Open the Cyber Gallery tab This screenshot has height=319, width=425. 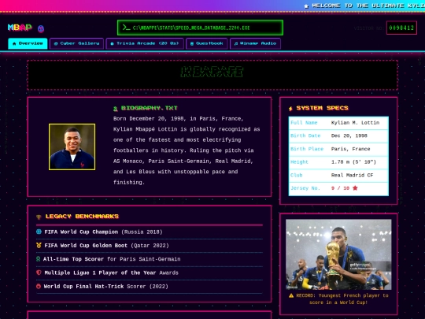[x=76, y=43]
